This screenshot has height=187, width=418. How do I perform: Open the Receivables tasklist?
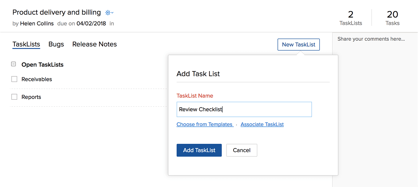pos(37,79)
